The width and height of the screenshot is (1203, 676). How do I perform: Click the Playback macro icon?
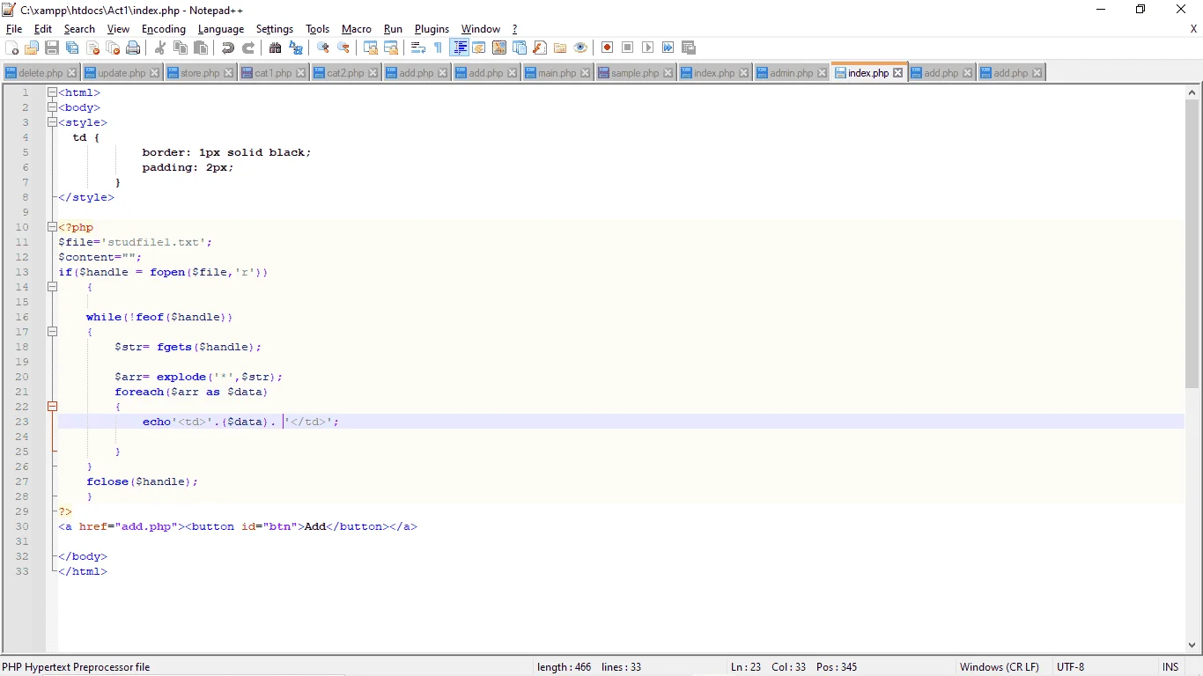pyautogui.click(x=648, y=48)
